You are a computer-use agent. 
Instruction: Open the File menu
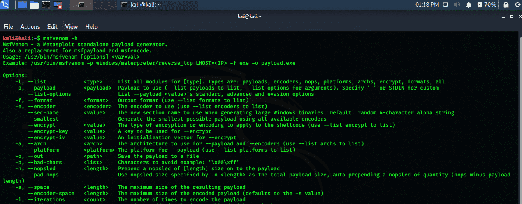(8, 26)
